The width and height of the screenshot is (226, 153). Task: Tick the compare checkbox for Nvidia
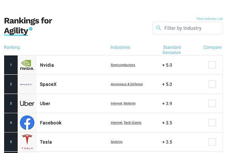[212, 65]
